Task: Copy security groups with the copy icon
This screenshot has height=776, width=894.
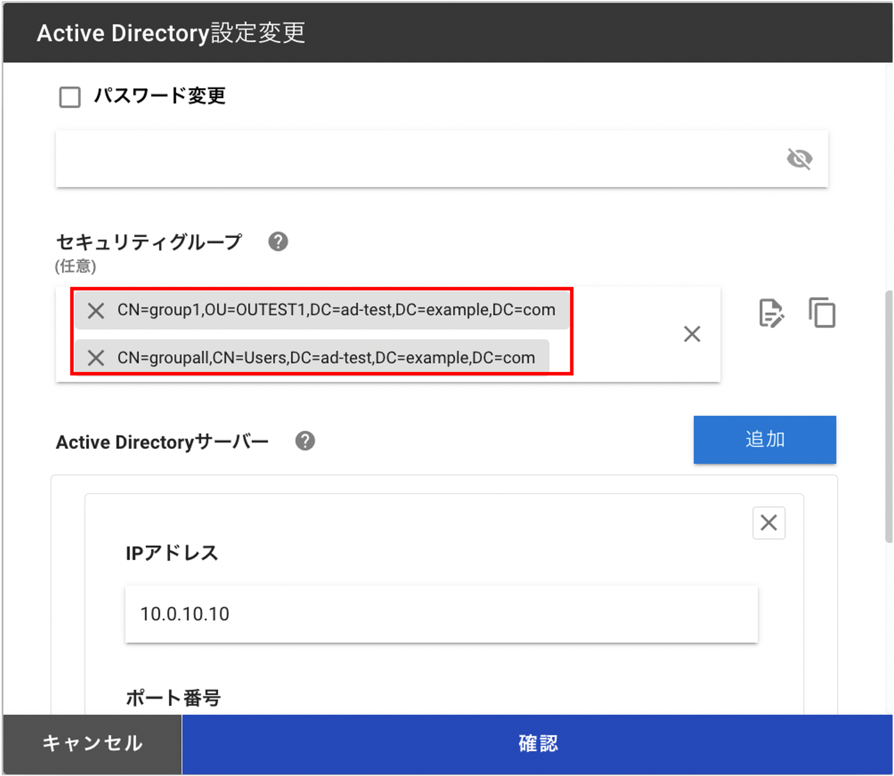Action: [822, 313]
